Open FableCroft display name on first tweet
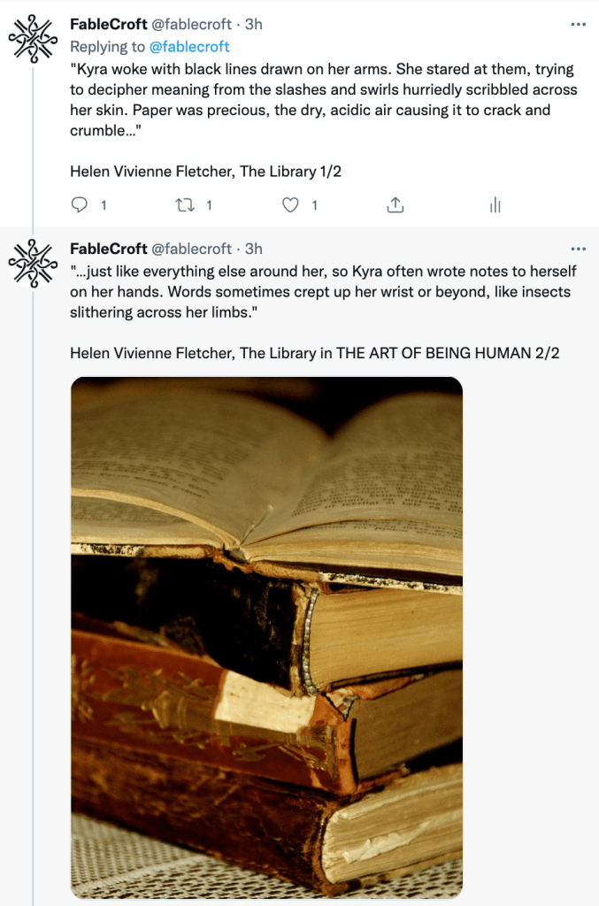Screen dimensions: 599x906 coord(109,24)
